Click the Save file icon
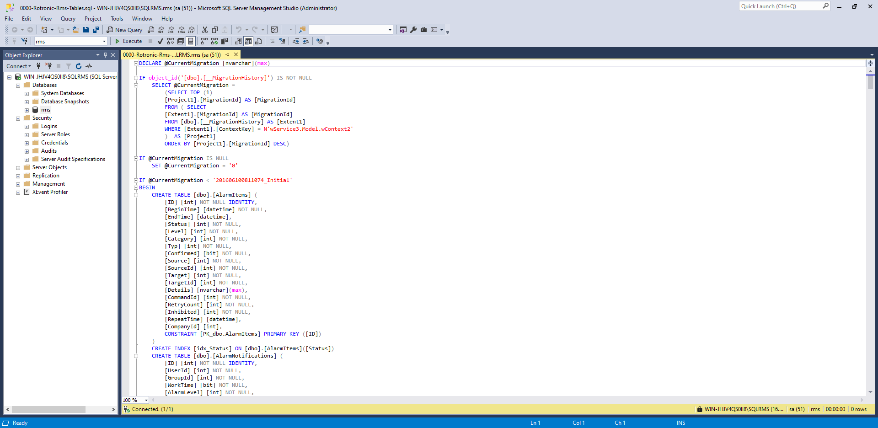 tap(86, 30)
